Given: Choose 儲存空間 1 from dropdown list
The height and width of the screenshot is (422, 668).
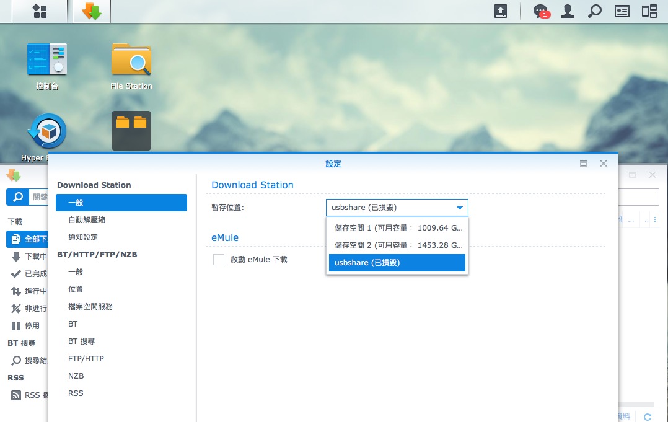Looking at the screenshot, I should (397, 228).
